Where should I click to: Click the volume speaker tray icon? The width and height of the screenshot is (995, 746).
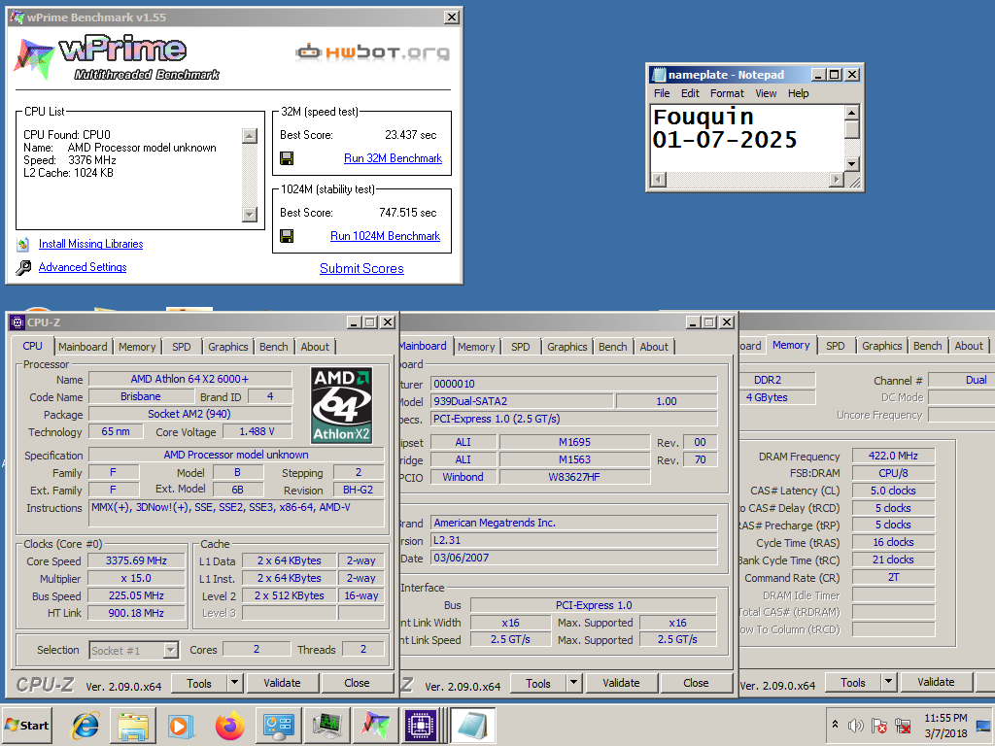[856, 725]
